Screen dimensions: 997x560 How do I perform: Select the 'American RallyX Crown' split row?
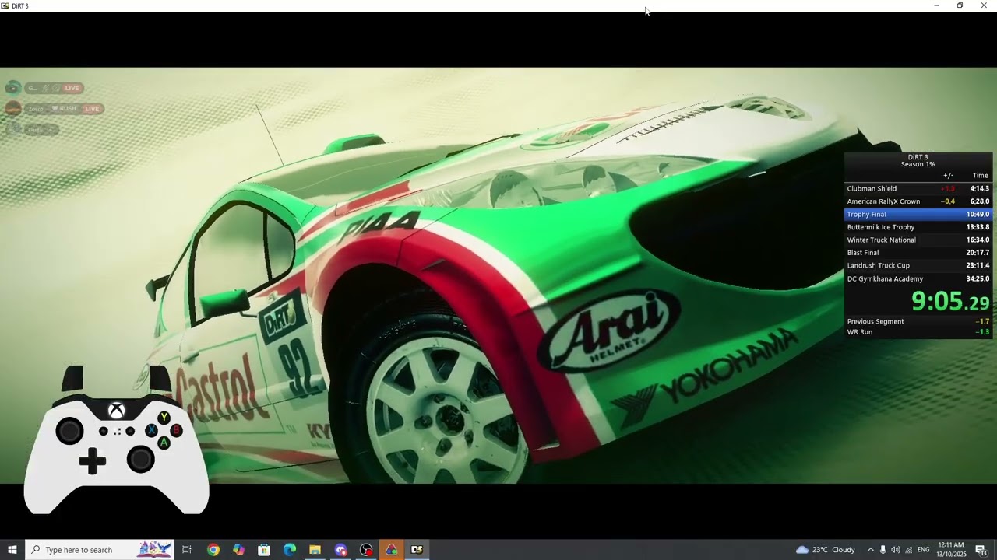point(918,201)
